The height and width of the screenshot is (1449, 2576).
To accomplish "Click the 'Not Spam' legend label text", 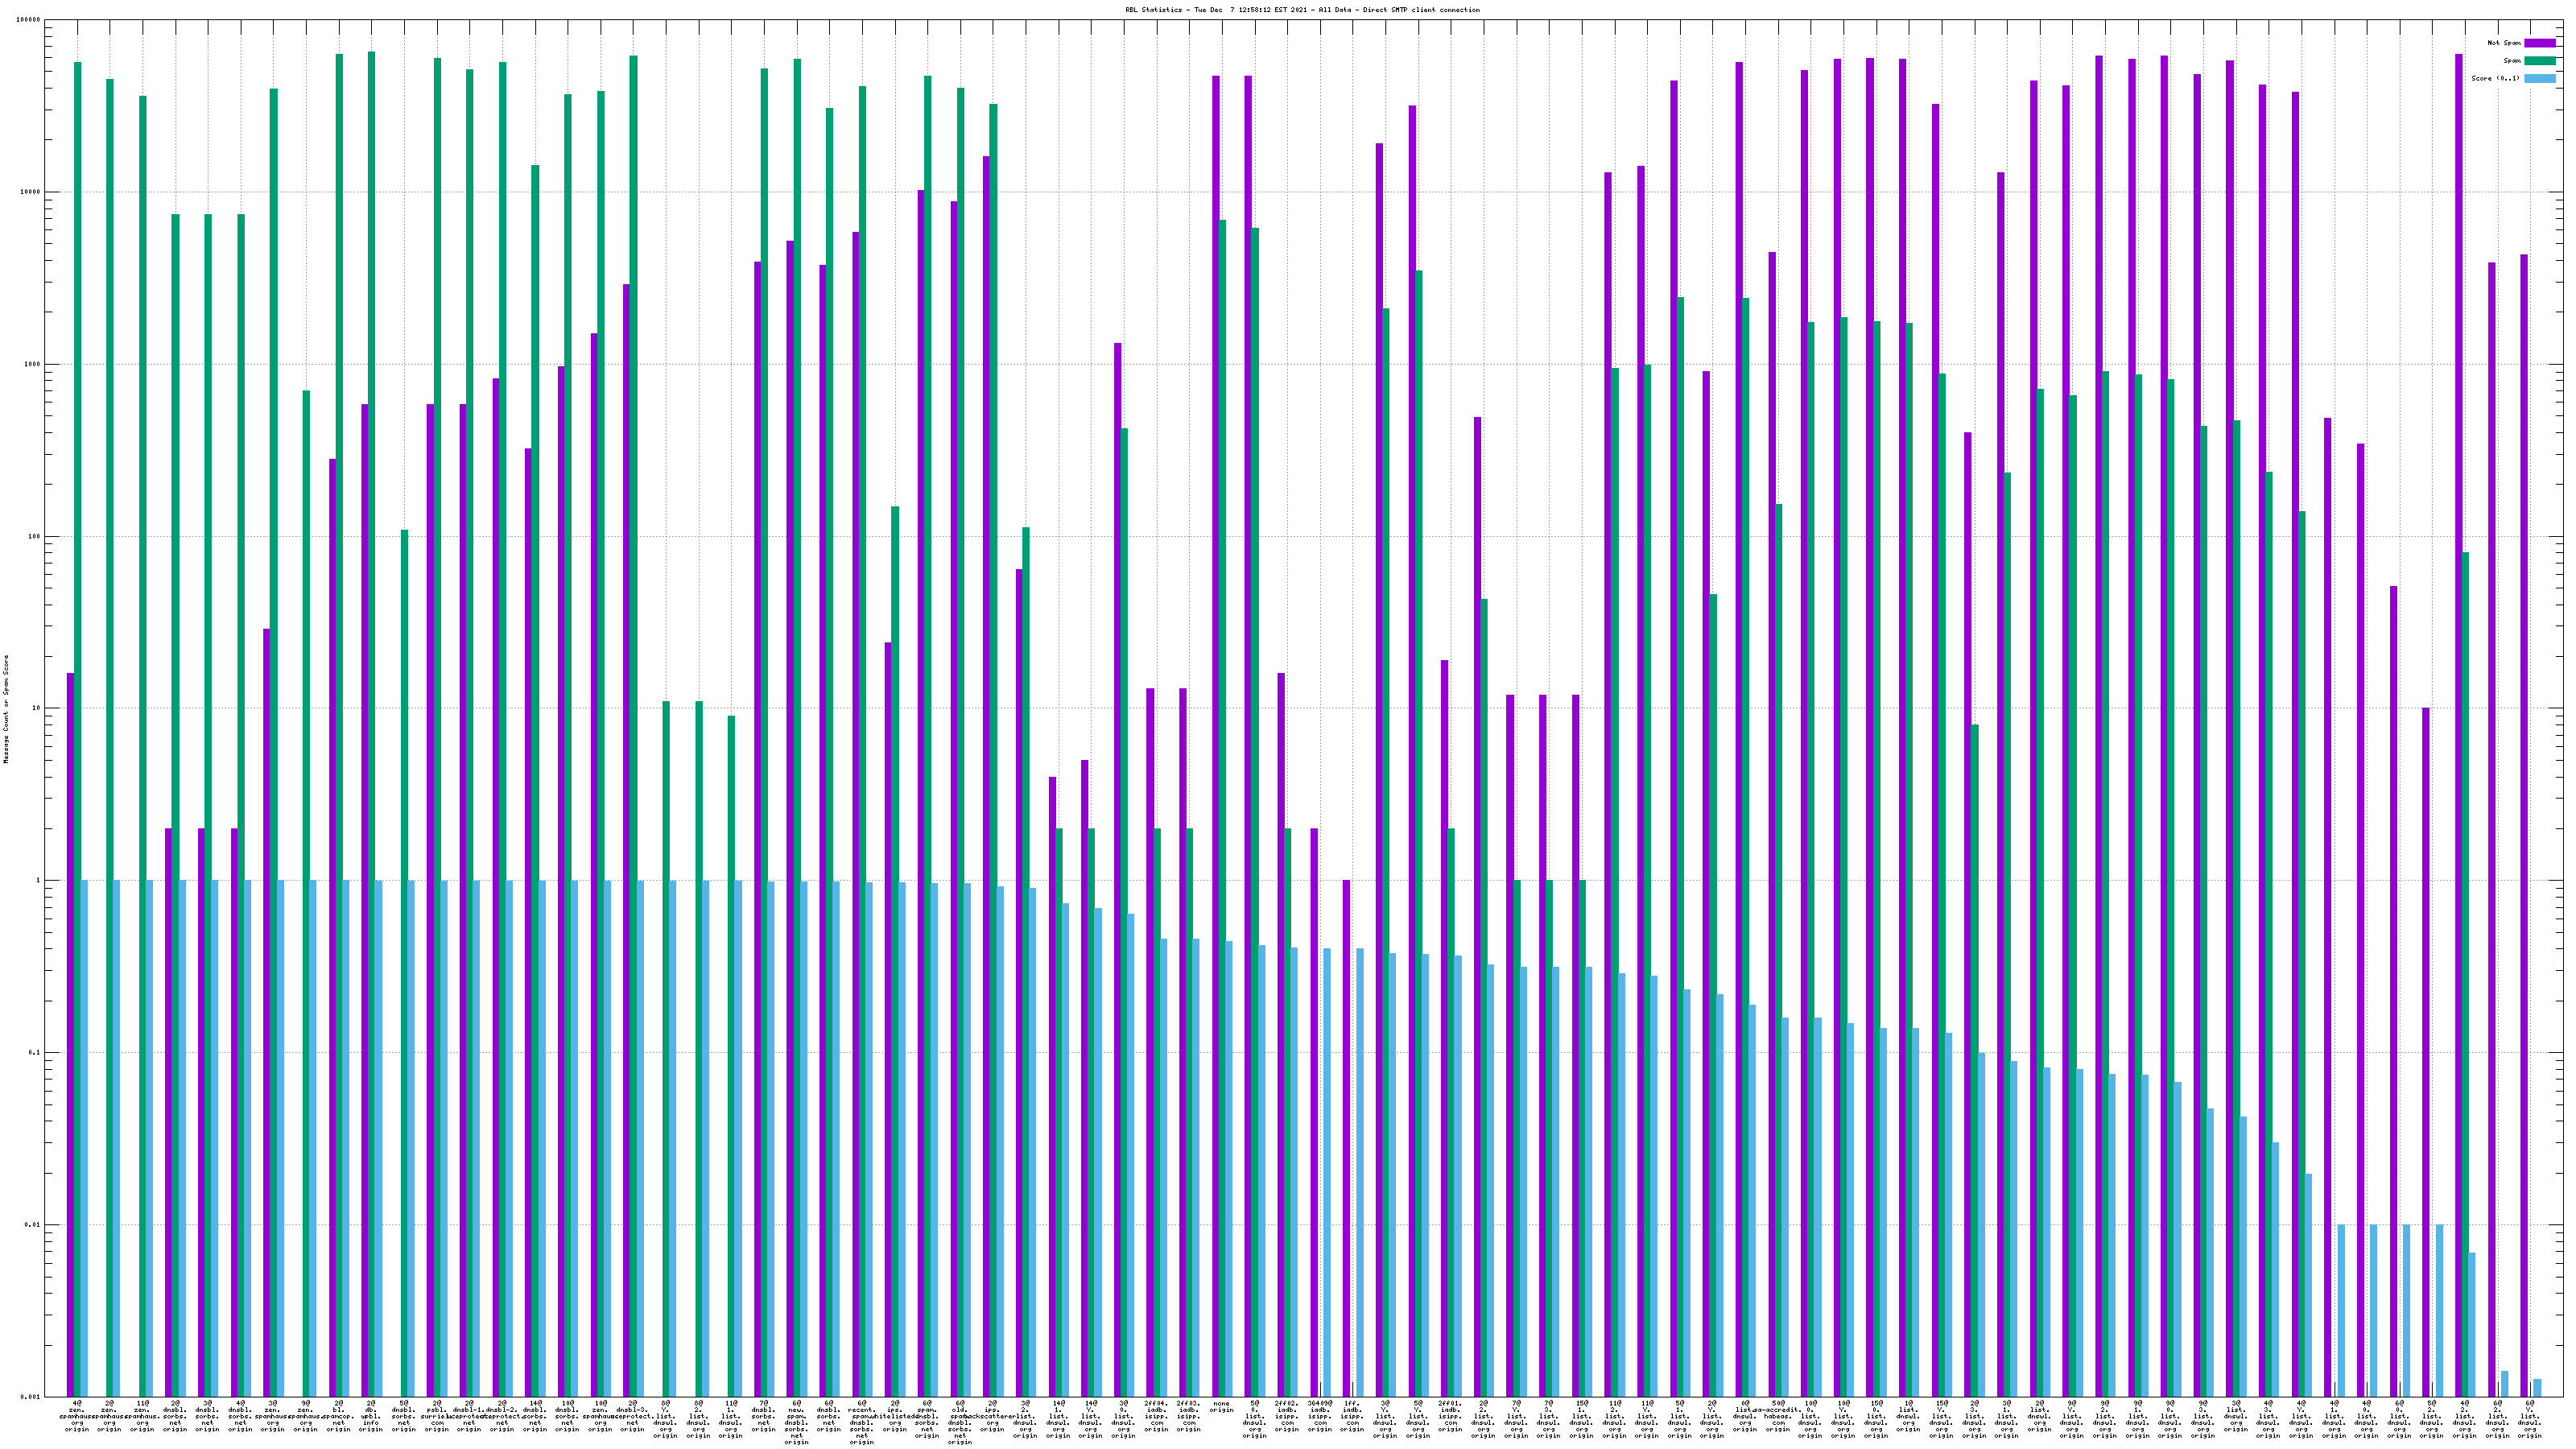I will 2504,43.
